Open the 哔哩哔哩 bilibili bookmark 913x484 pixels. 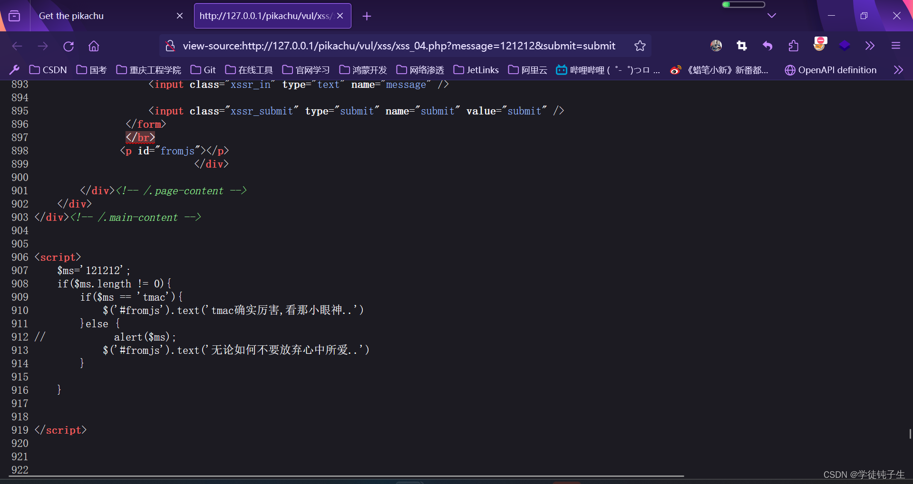pos(608,70)
